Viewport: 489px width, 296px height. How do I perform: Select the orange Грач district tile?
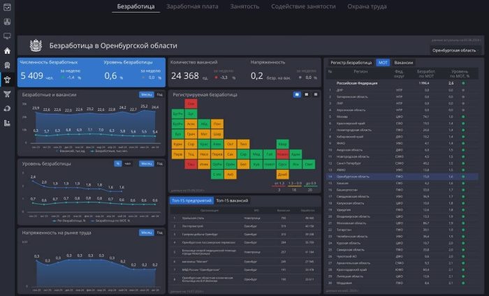[191, 134]
